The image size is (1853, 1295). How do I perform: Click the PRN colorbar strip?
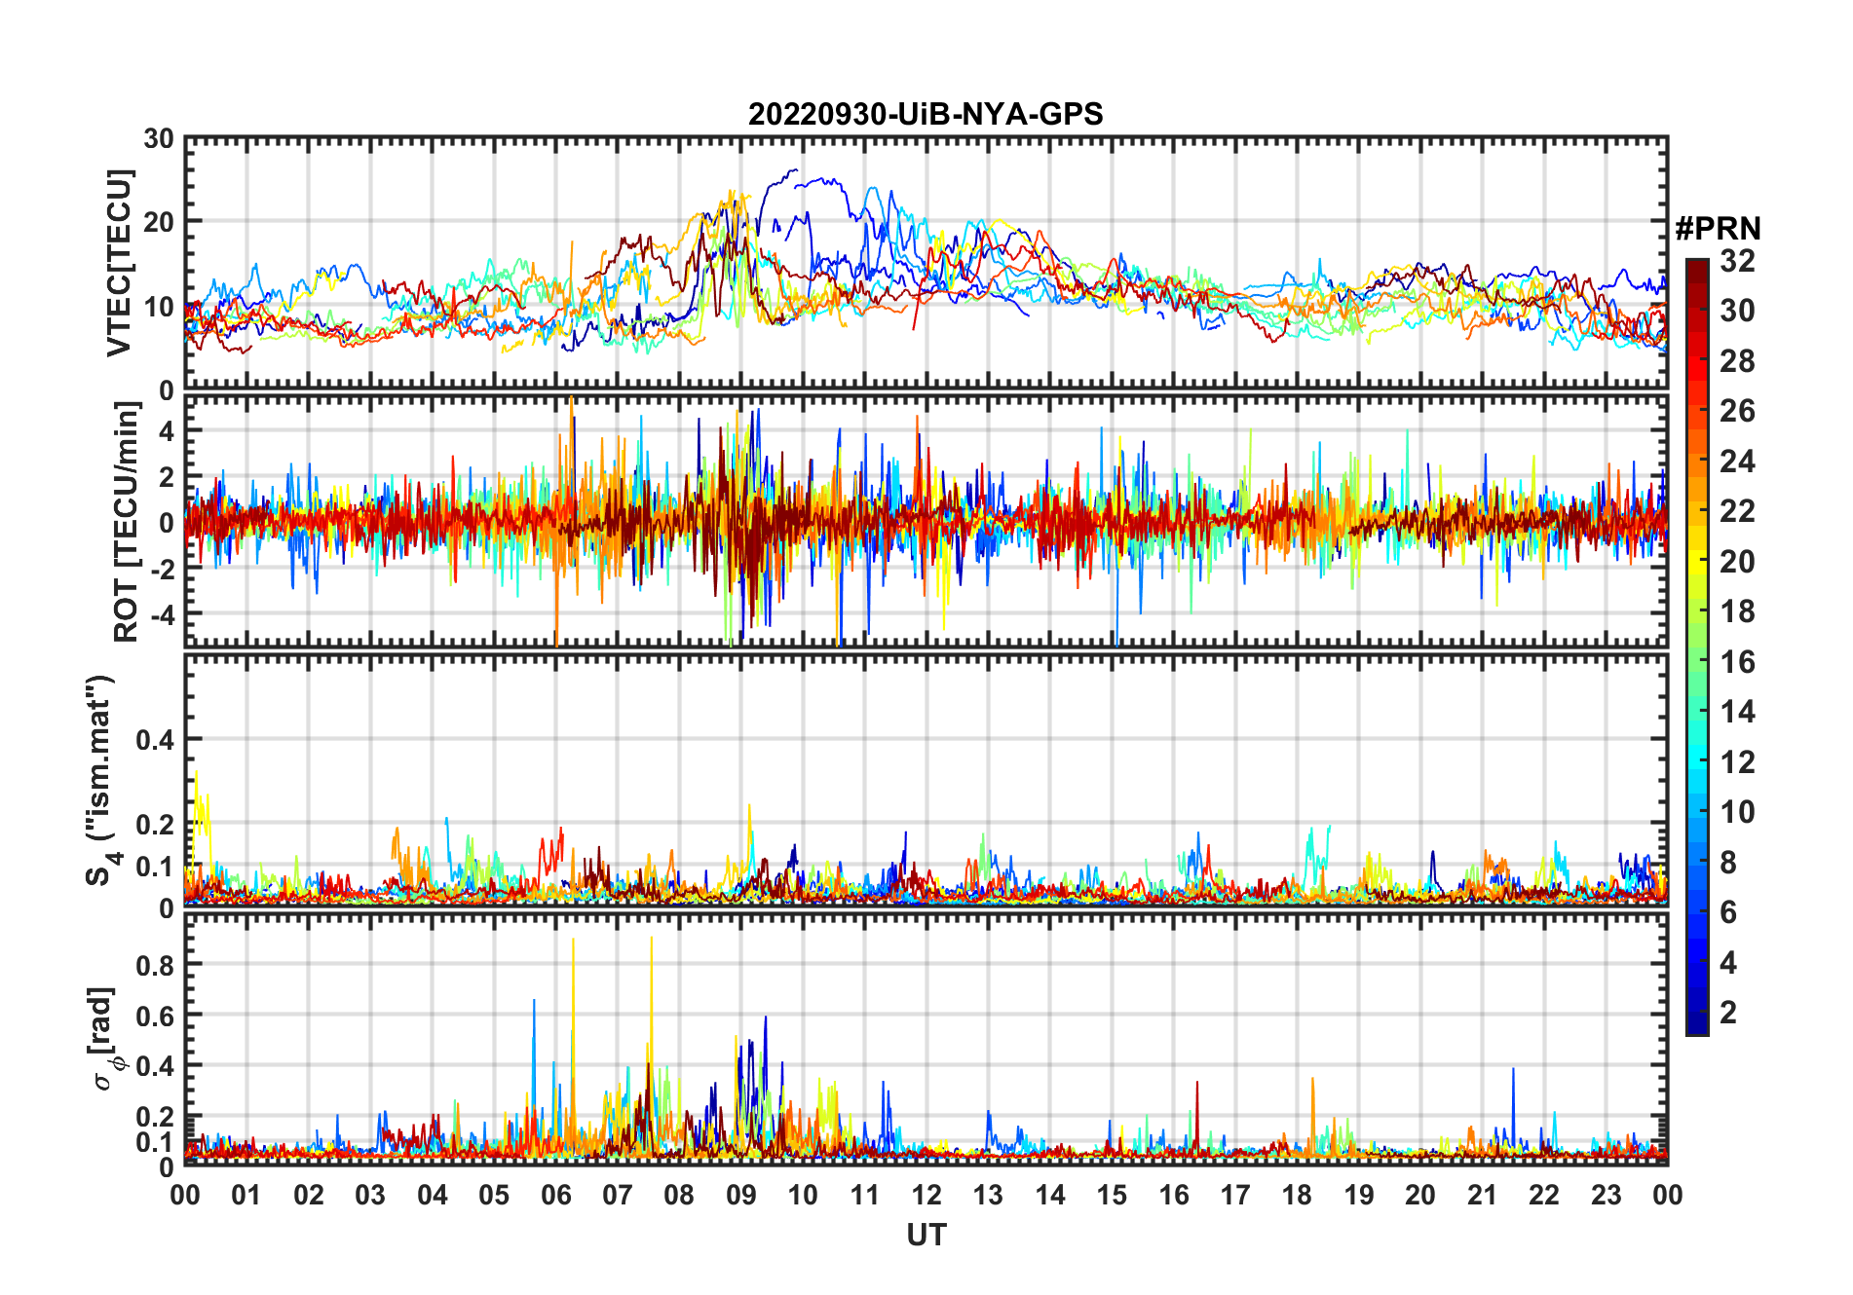1697,647
